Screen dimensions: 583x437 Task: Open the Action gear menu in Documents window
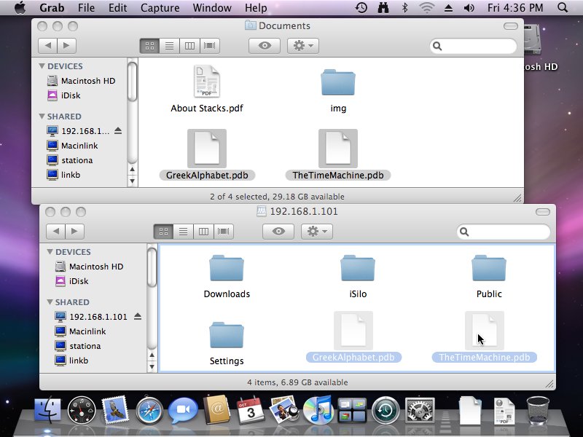tap(302, 45)
